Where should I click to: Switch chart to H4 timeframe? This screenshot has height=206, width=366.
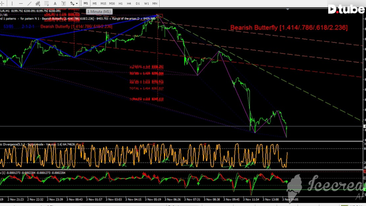coord(129,3)
